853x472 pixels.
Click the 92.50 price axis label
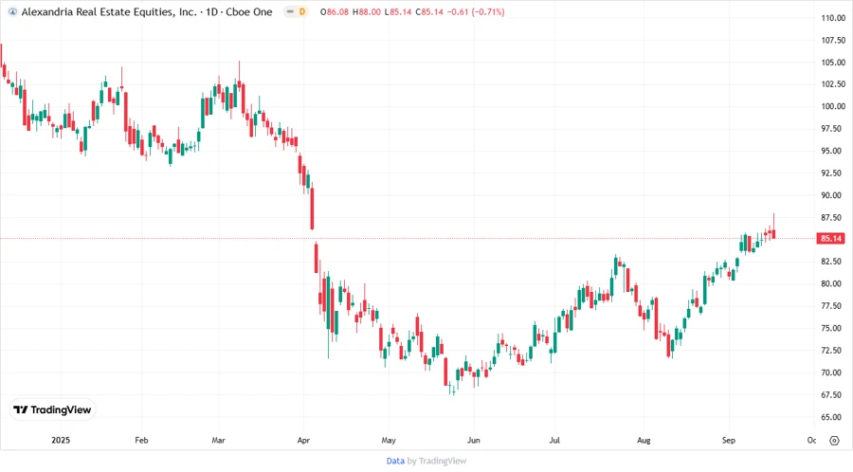click(833, 173)
